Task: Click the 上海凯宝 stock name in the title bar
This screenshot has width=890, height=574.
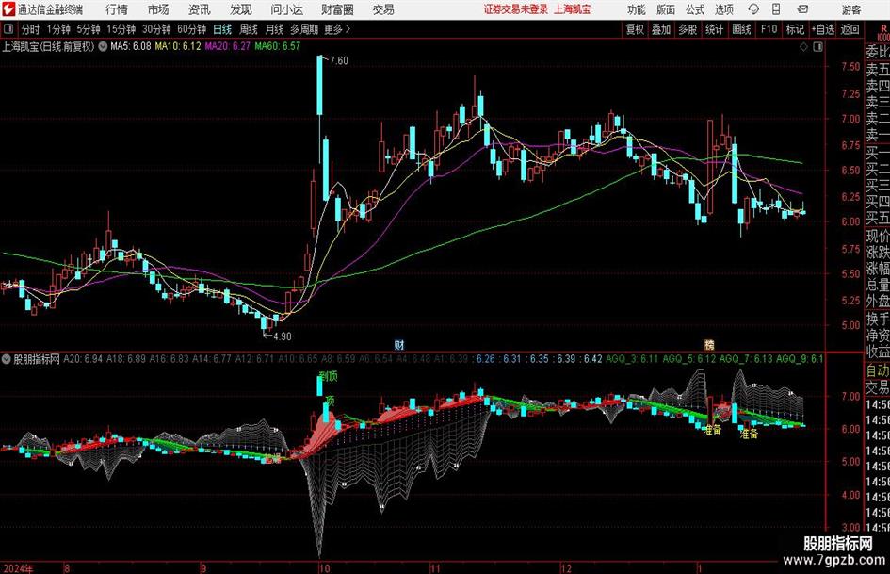Action: coord(573,9)
